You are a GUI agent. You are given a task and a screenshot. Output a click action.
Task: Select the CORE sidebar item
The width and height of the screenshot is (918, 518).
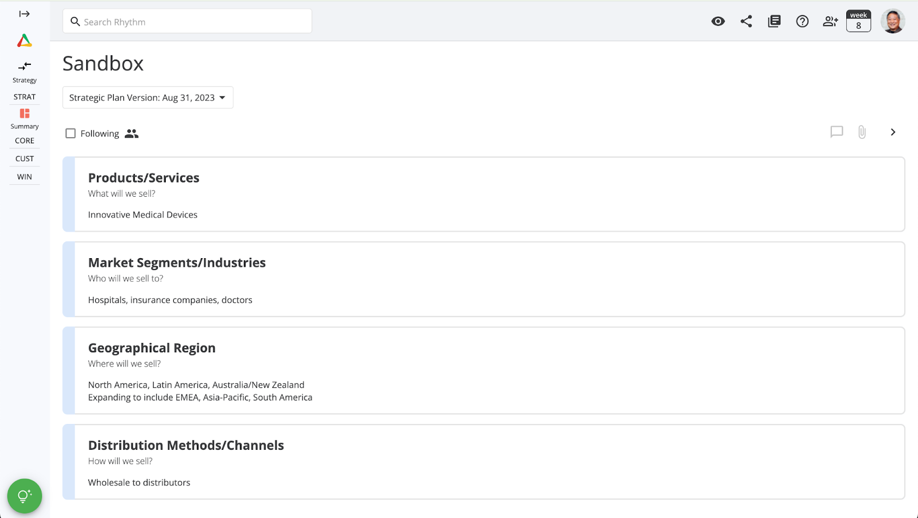point(25,141)
